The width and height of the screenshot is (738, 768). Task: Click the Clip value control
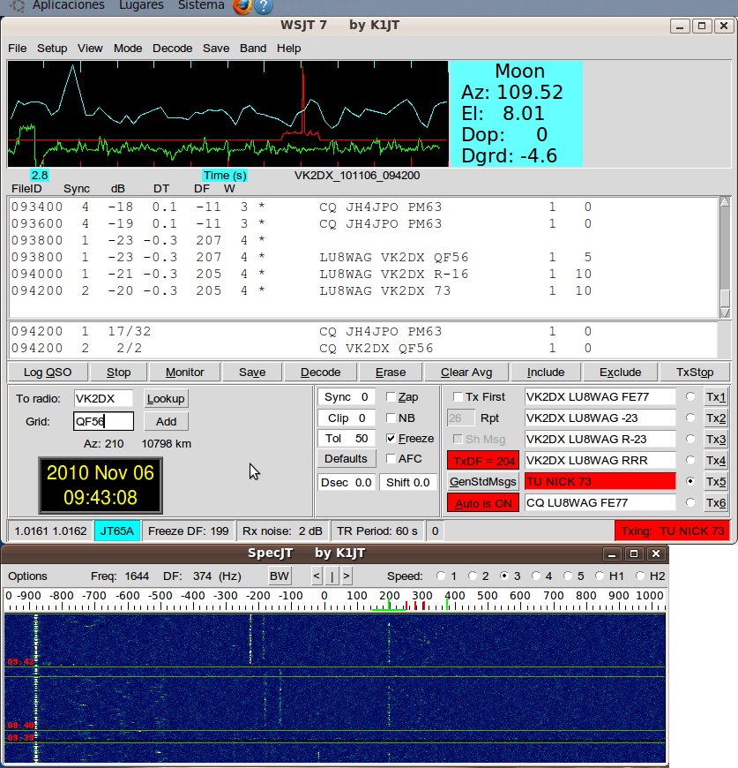(346, 418)
